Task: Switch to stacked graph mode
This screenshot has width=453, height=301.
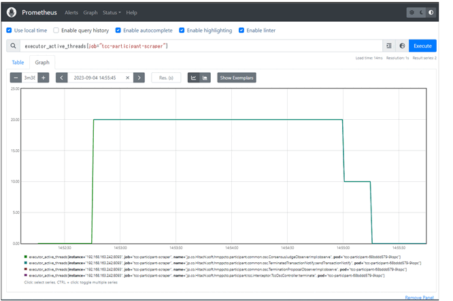Action: (x=205, y=78)
